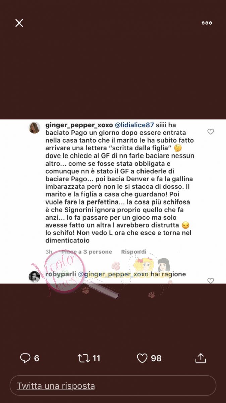Like robyparli's reply heart icon
Image resolution: width=226 pixels, height=403 pixels.
point(211,281)
